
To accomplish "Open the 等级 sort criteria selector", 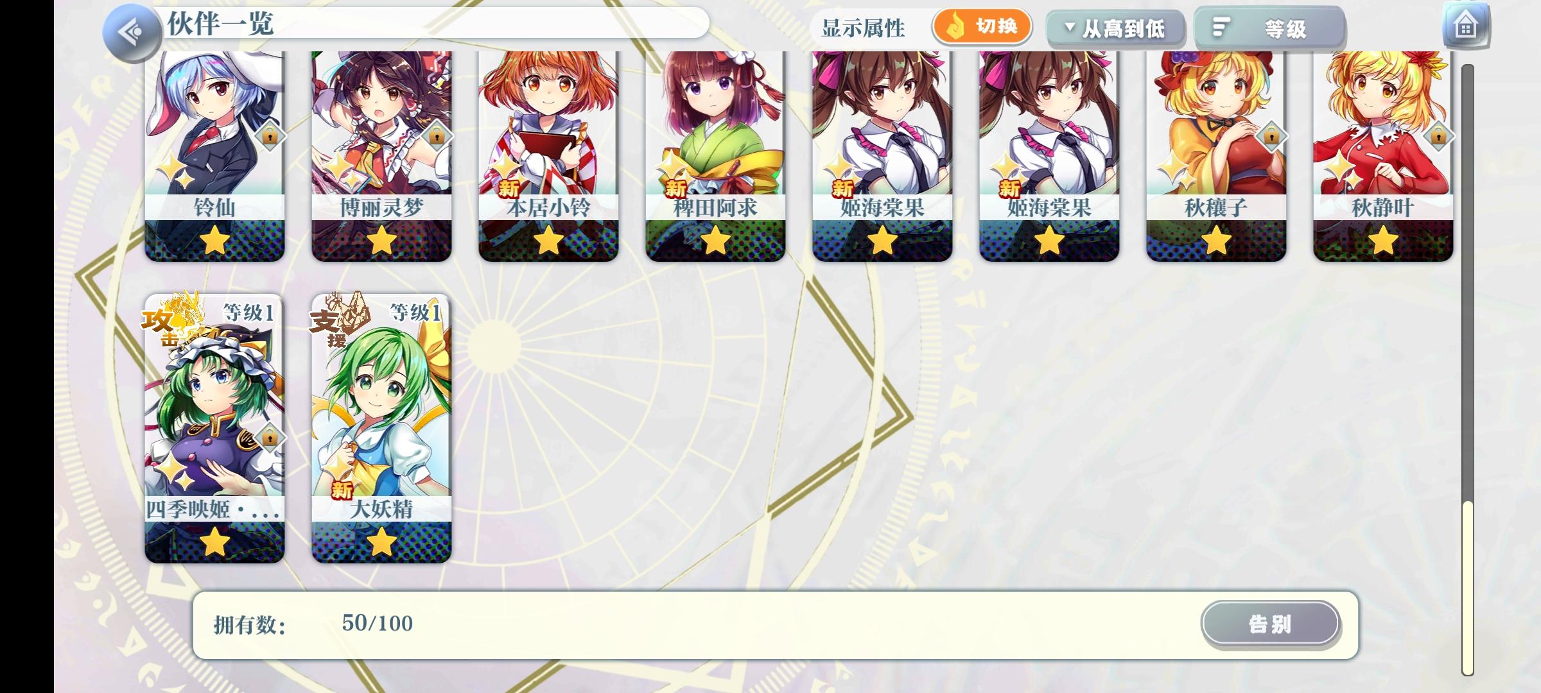I will 1269,28.
